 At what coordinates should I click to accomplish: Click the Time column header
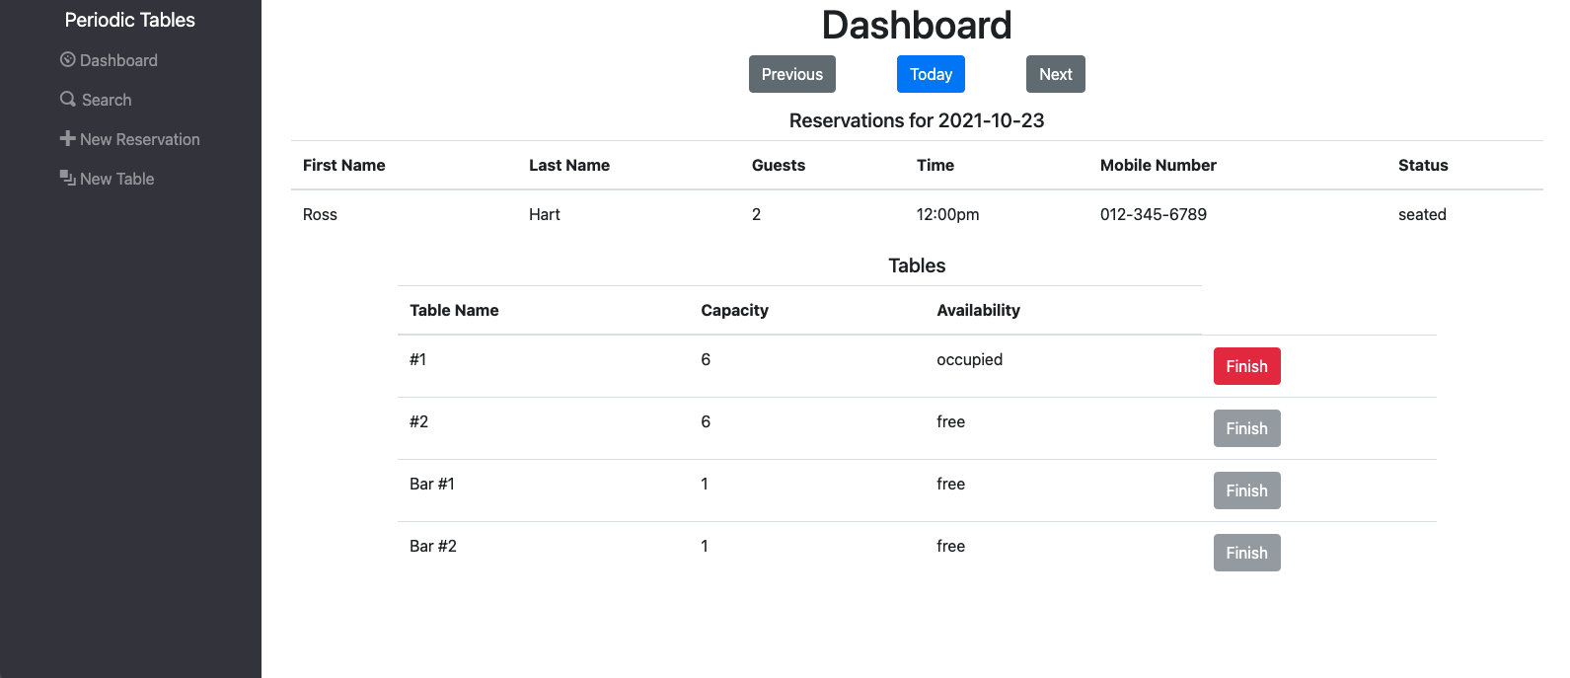pyautogui.click(x=935, y=165)
